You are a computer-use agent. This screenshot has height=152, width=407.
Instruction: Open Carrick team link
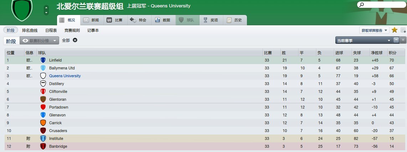point(55,123)
